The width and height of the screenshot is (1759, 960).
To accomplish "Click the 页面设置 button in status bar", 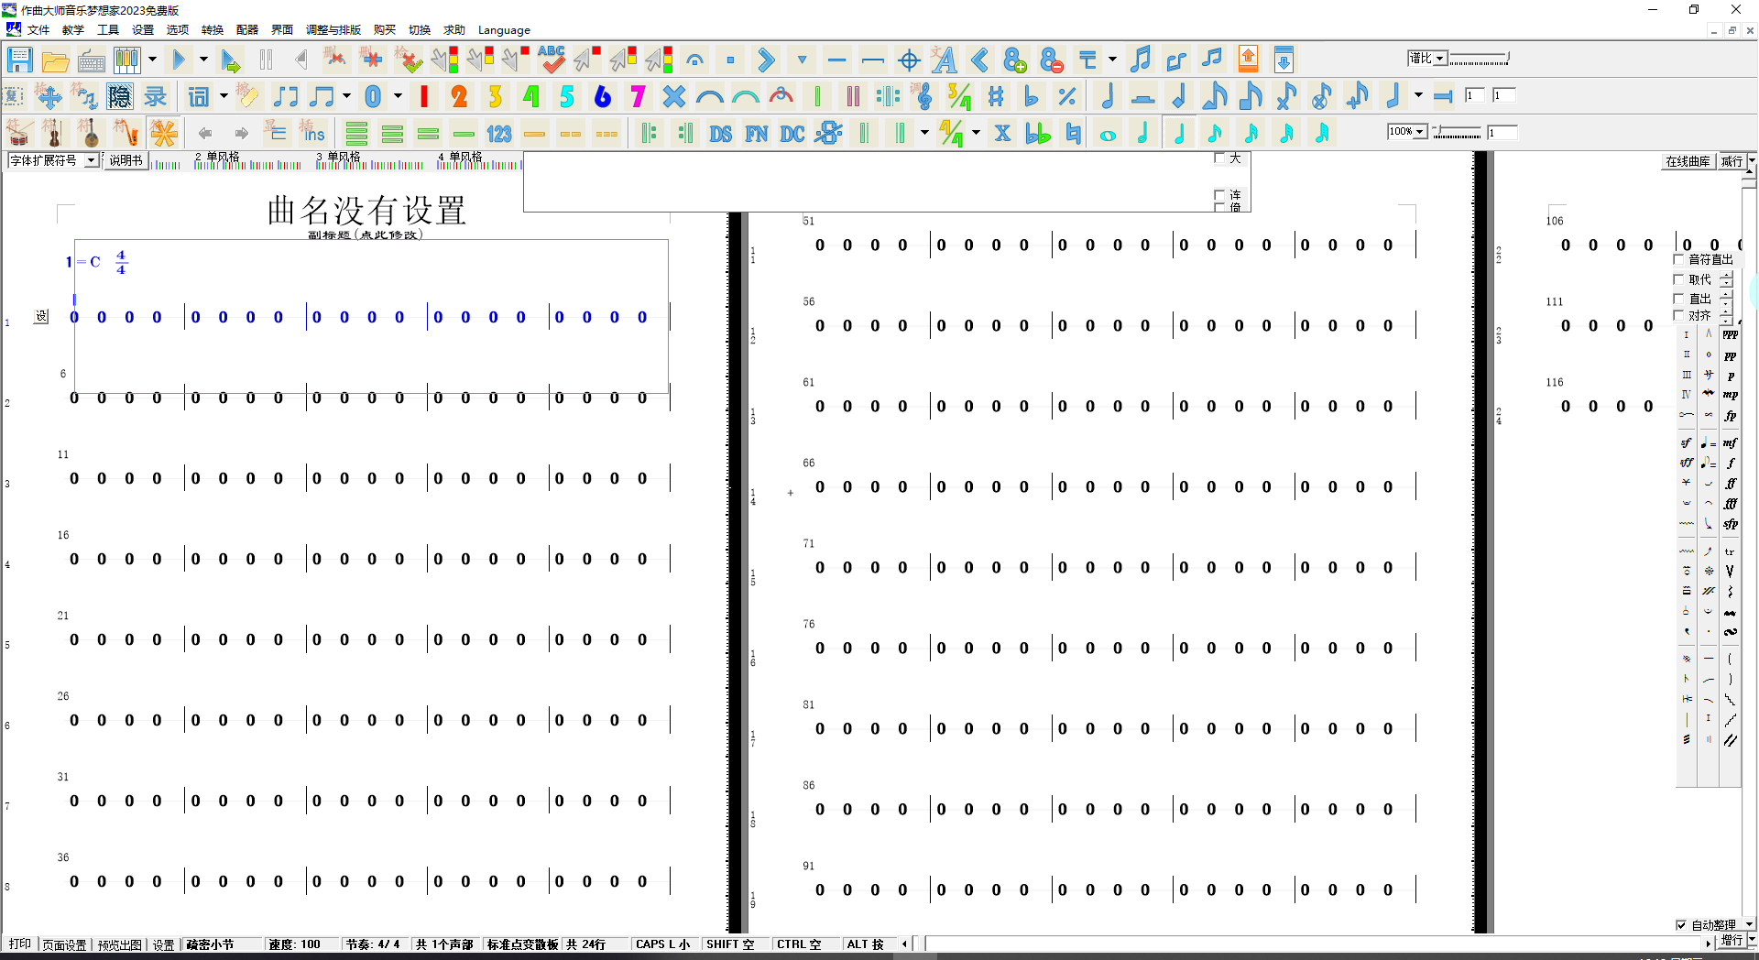I will coord(64,944).
